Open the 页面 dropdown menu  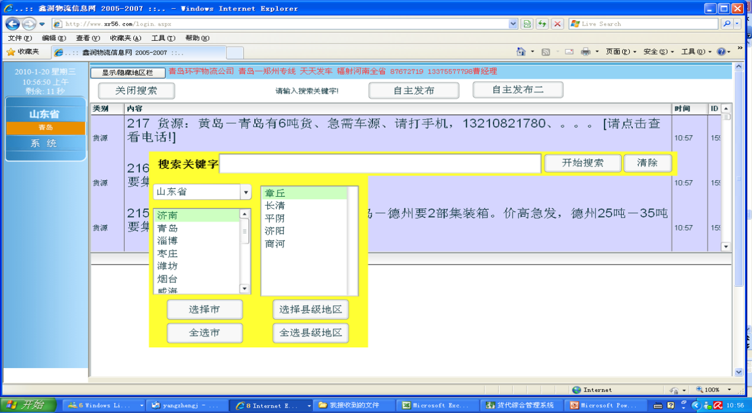click(x=620, y=52)
